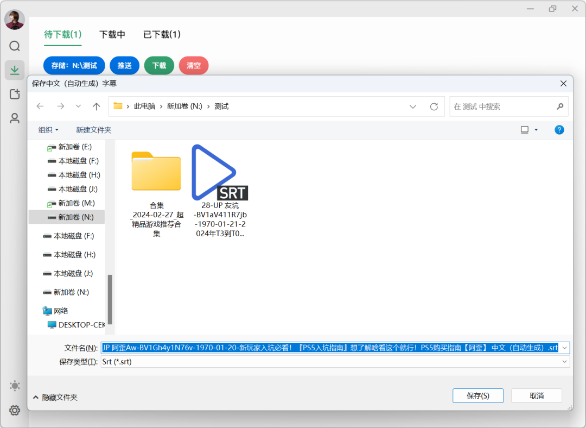Click the green 下载 button
Viewport: 586px width, 428px height.
pyautogui.click(x=159, y=66)
